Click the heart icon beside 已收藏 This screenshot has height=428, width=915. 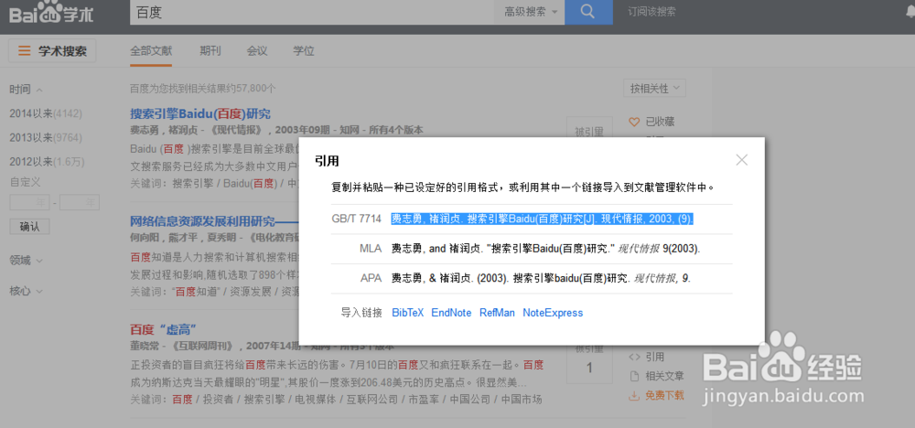coord(634,122)
